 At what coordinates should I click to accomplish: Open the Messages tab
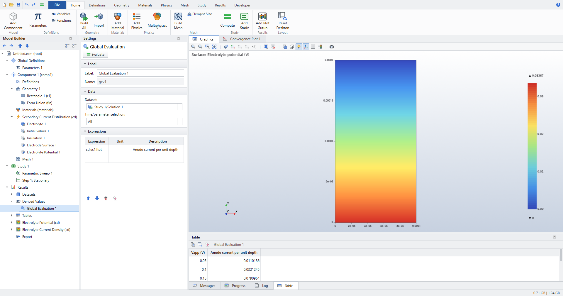pyautogui.click(x=204, y=286)
